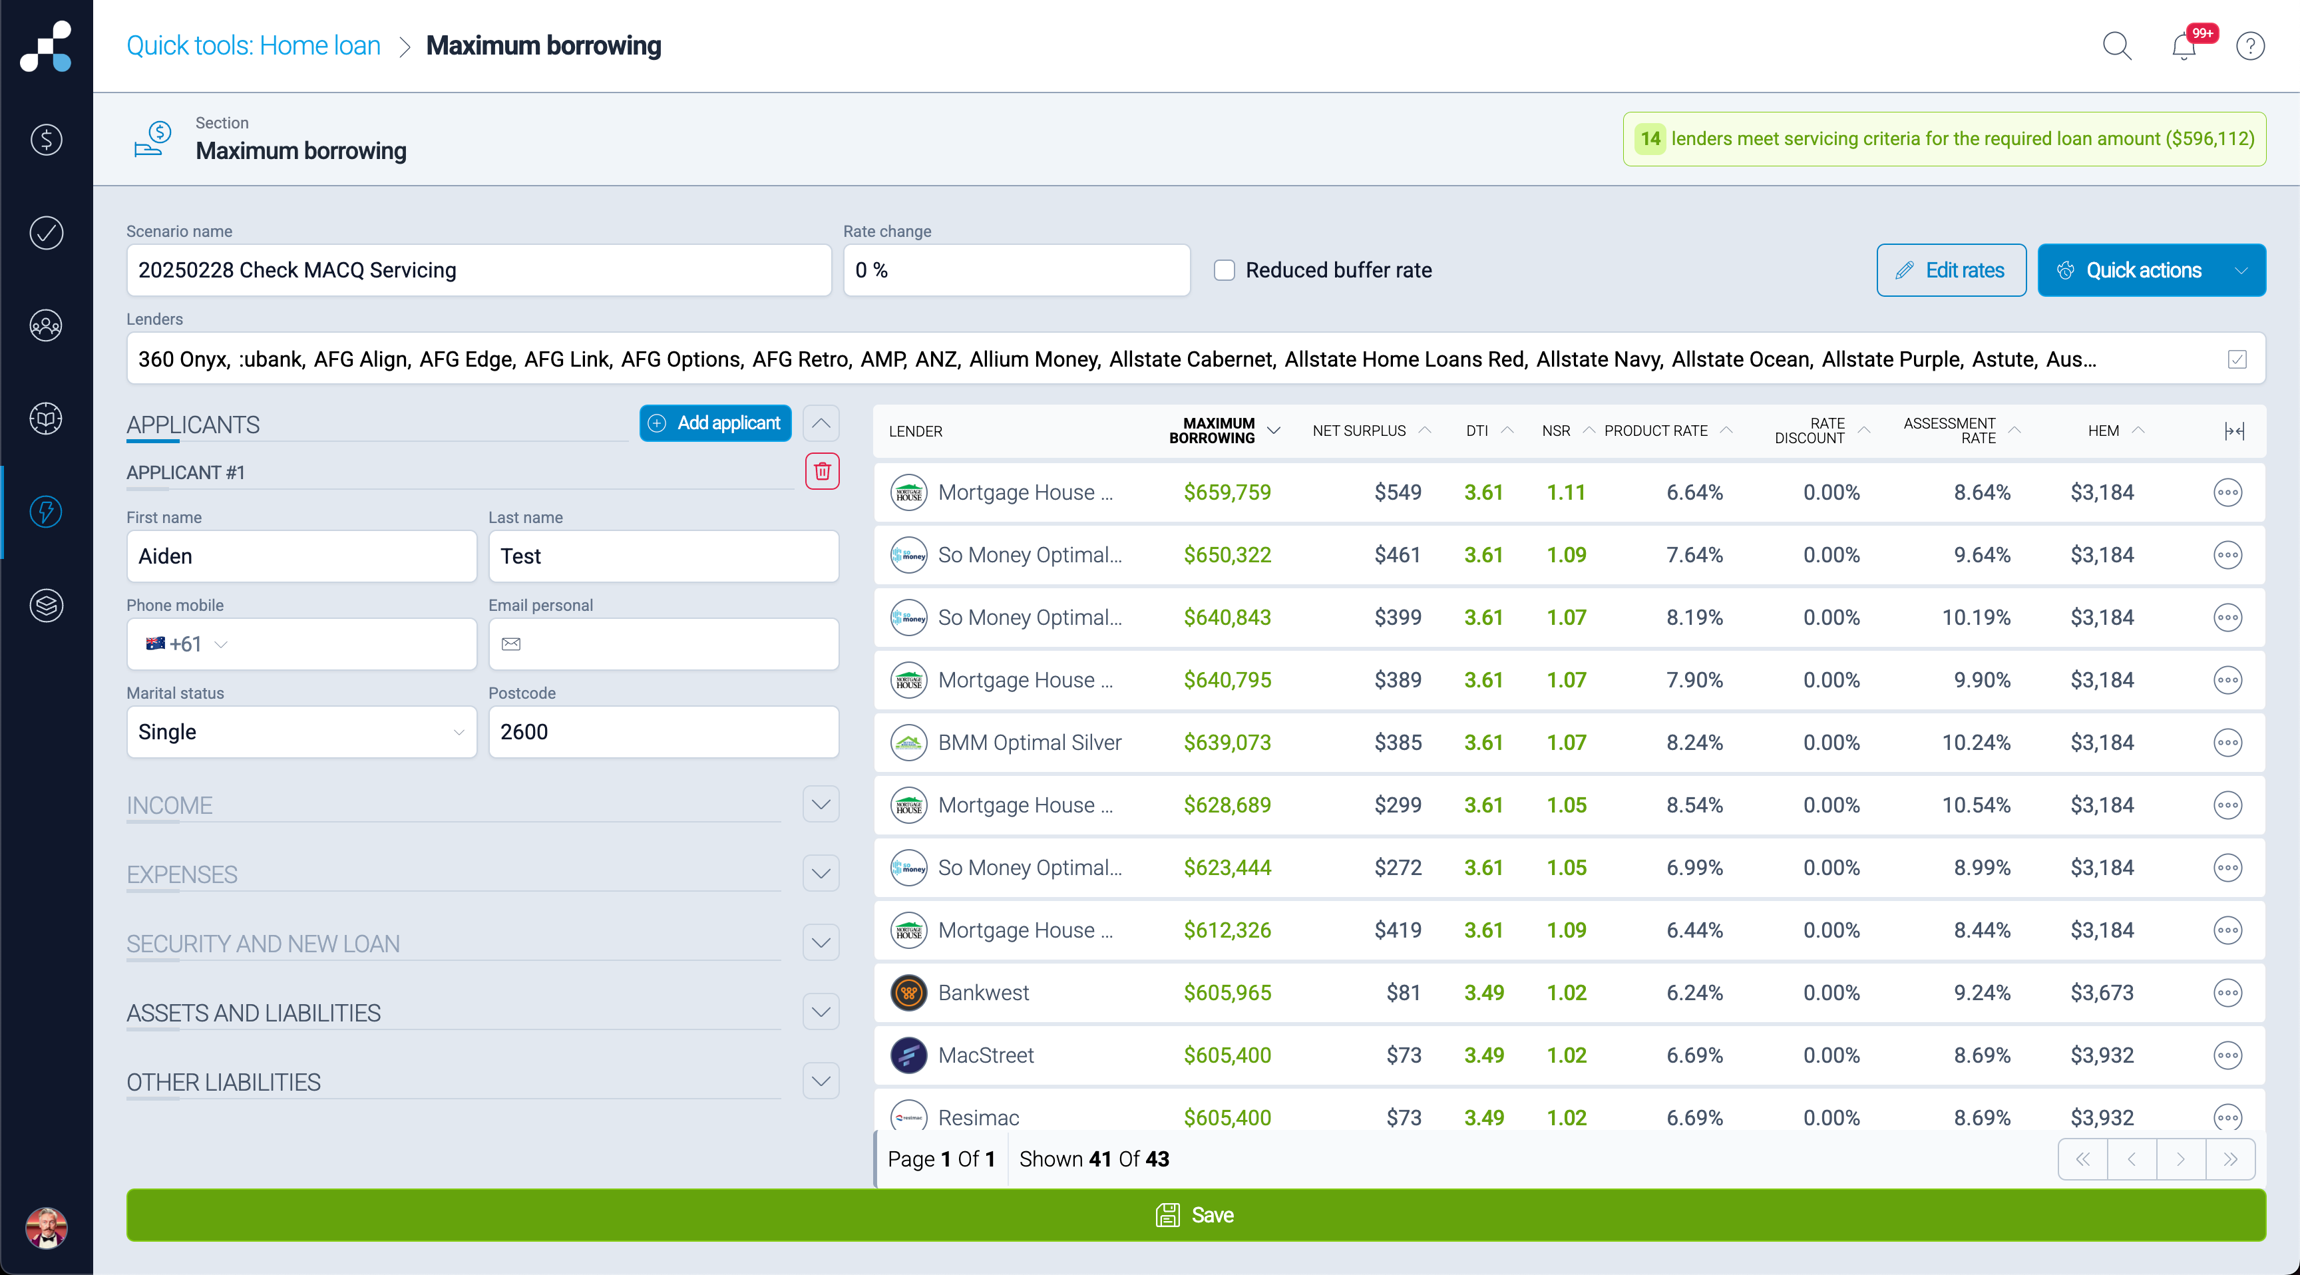The image size is (2300, 1275).
Task: Open the stacked layers sidebar icon
Action: (x=47, y=606)
